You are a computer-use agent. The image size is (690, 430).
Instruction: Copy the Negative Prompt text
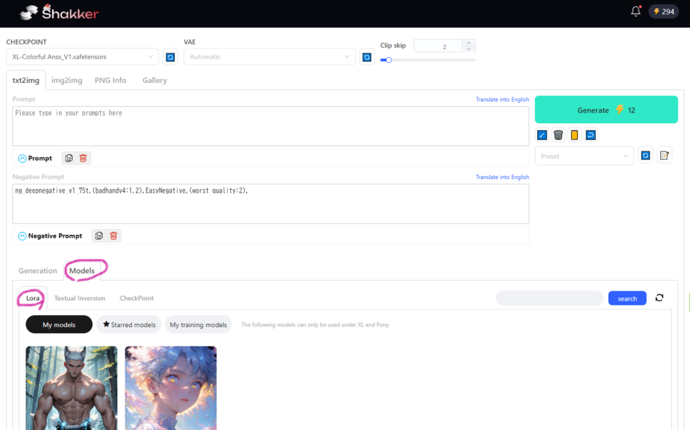click(99, 236)
